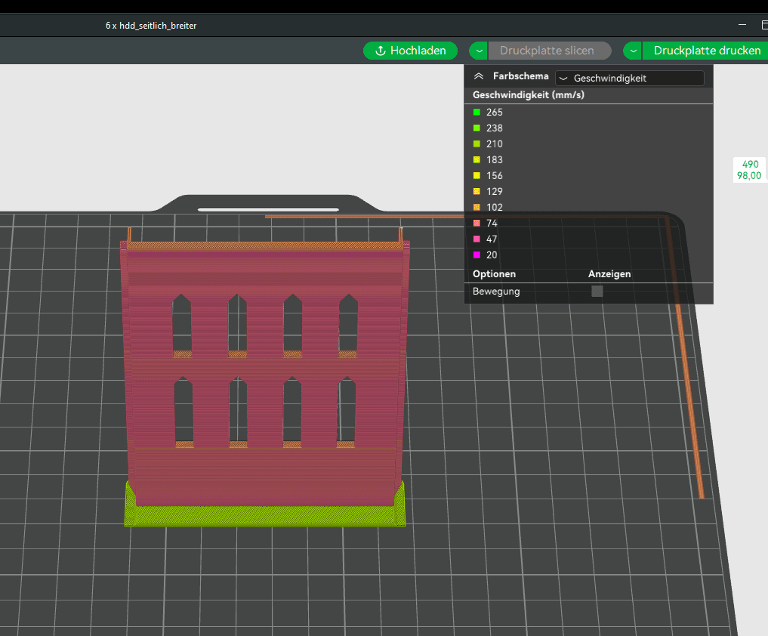Screen dimensions: 768x636
Task: Click the layer slider value 490 label
Action: pos(750,164)
